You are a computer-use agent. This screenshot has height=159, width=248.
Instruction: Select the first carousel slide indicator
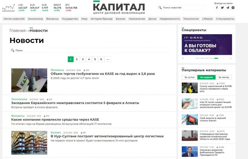(197, 58)
